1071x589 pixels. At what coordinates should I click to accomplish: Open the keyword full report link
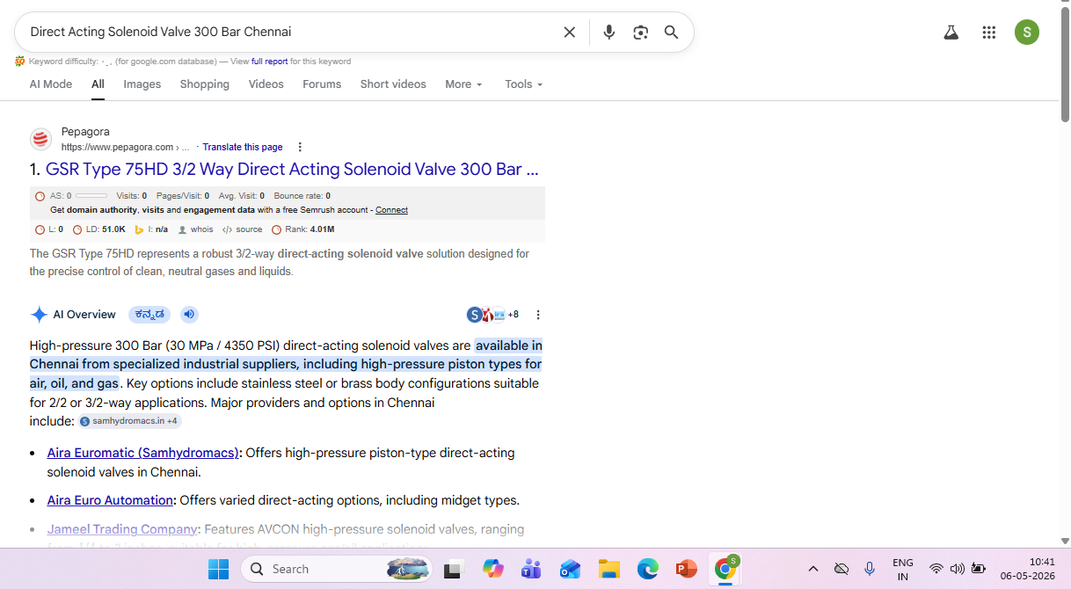pyautogui.click(x=269, y=62)
